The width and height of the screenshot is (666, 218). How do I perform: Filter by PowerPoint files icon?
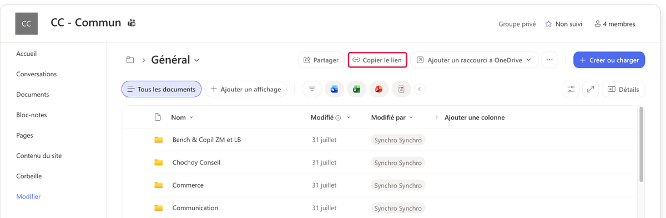[379, 89]
